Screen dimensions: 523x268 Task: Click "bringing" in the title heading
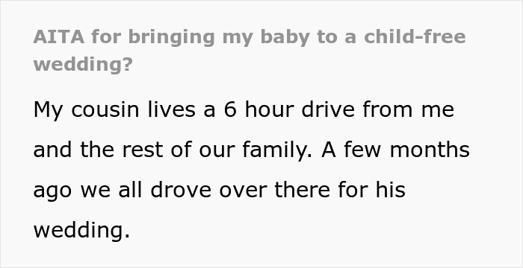[x=171, y=37]
